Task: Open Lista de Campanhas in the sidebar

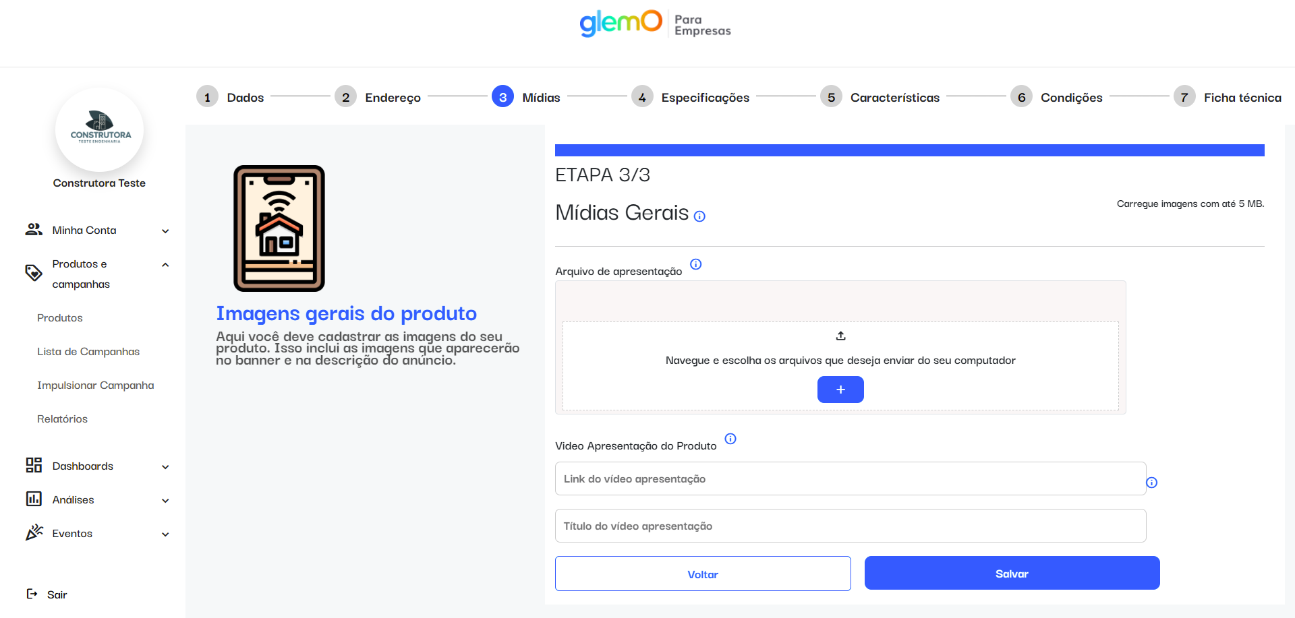Action: click(88, 352)
